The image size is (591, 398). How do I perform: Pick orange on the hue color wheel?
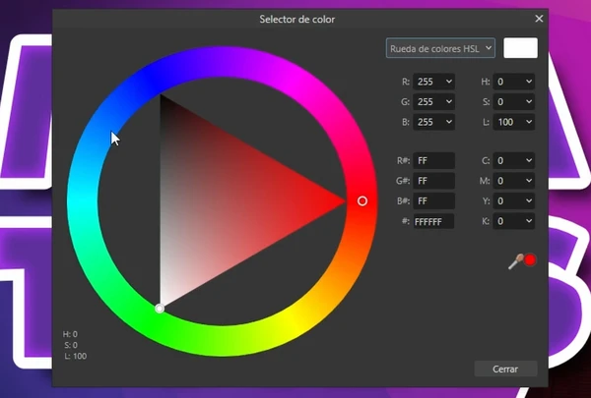tap(344, 271)
